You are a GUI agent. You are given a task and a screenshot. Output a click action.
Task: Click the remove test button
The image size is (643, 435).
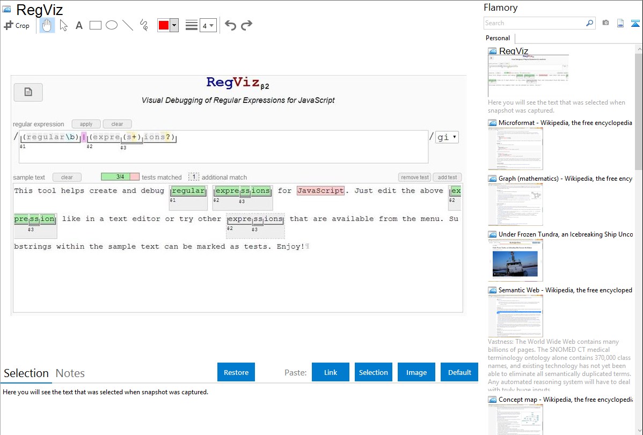tap(414, 177)
